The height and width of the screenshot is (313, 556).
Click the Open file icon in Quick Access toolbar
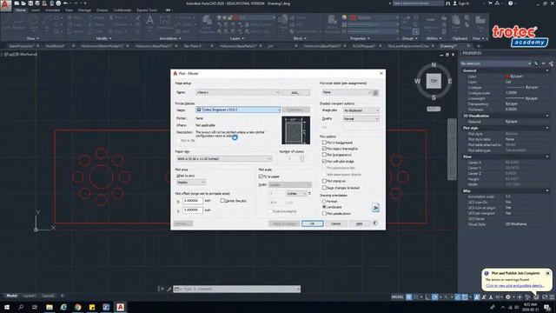coord(23,3)
